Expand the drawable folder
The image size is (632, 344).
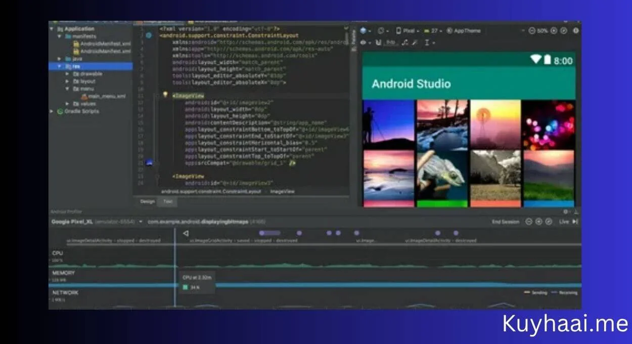pyautogui.click(x=67, y=74)
